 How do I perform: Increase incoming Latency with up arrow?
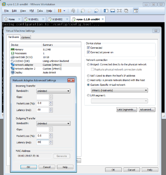[x=51, y=109]
